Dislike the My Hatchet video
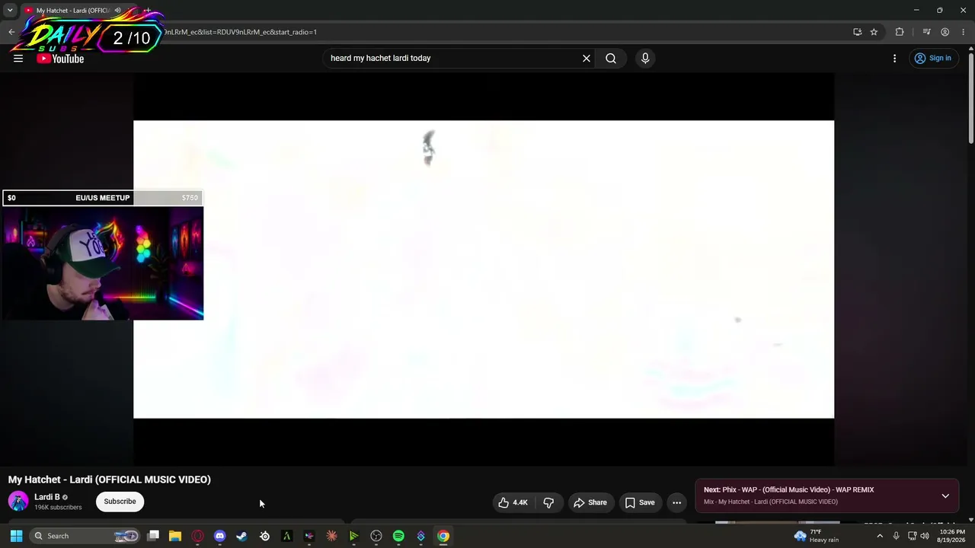 tap(548, 502)
